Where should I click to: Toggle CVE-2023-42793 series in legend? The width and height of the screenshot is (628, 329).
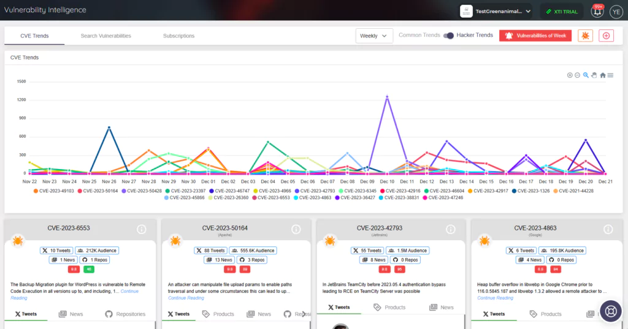pyautogui.click(x=315, y=191)
